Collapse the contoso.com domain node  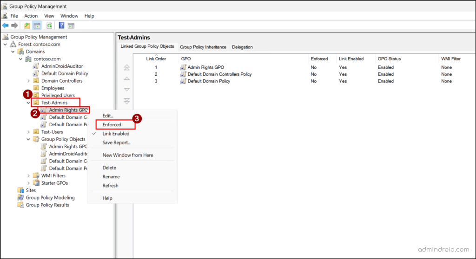click(20, 59)
